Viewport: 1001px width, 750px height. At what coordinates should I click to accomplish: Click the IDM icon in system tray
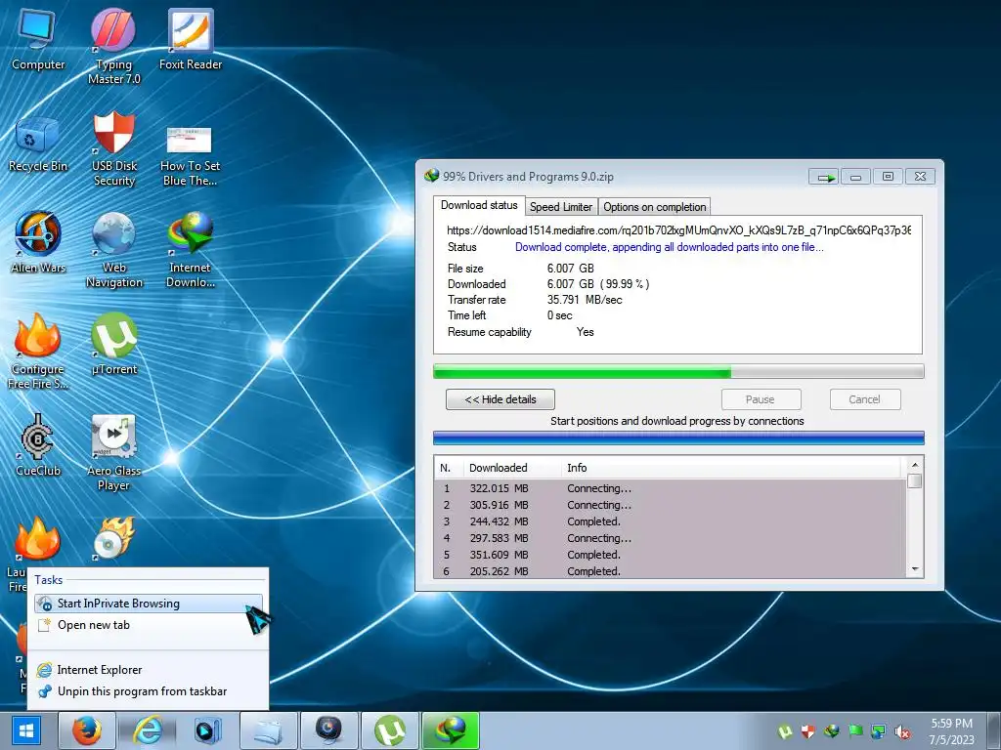click(x=832, y=731)
